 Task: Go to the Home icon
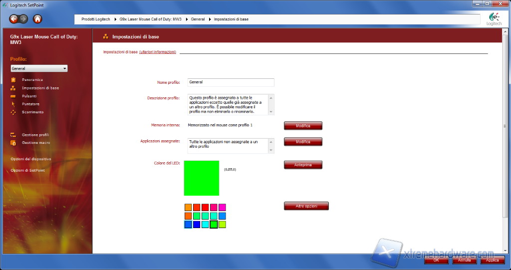point(37,19)
